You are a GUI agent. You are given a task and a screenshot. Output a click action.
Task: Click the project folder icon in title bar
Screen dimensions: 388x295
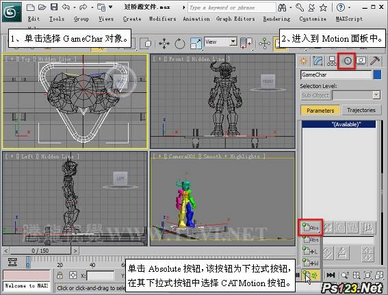[101, 8]
